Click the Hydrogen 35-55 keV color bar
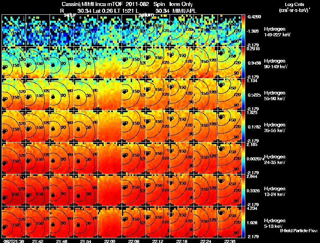This screenshot has height=243, width=320. [243, 126]
